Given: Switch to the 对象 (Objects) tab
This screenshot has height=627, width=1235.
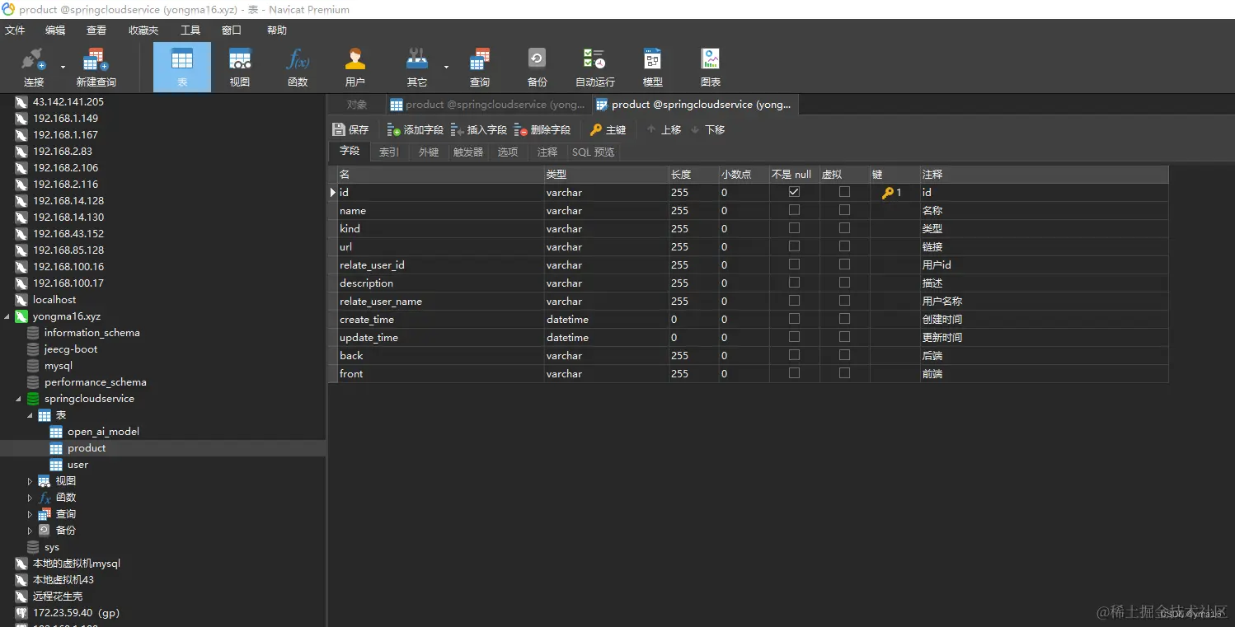Looking at the screenshot, I should 356,105.
